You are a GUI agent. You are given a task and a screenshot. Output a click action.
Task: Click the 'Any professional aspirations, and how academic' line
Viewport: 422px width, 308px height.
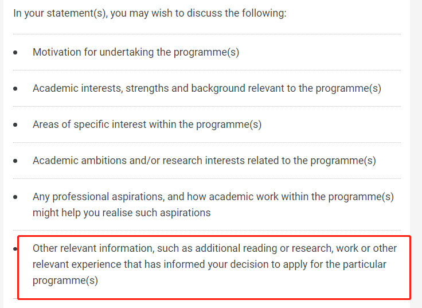[x=213, y=197]
